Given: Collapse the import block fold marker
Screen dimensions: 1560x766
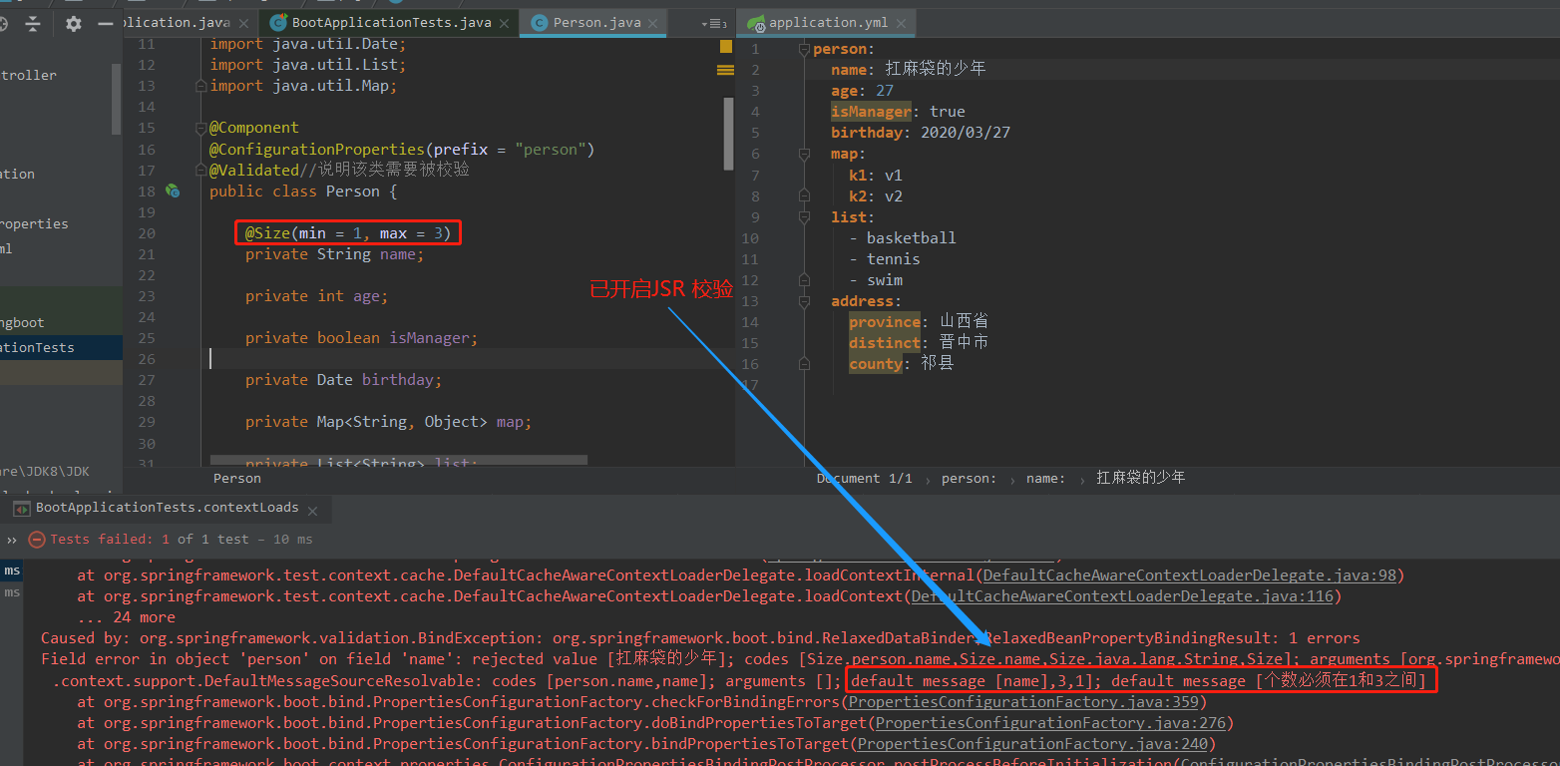Looking at the screenshot, I should 202,86.
